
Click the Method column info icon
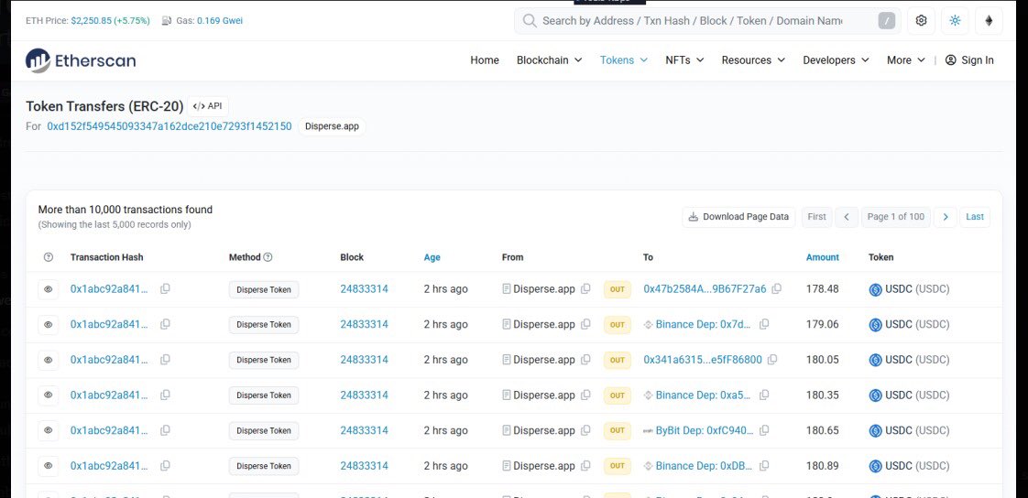click(268, 257)
